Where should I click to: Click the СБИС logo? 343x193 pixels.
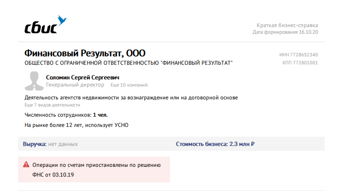pos(45,24)
